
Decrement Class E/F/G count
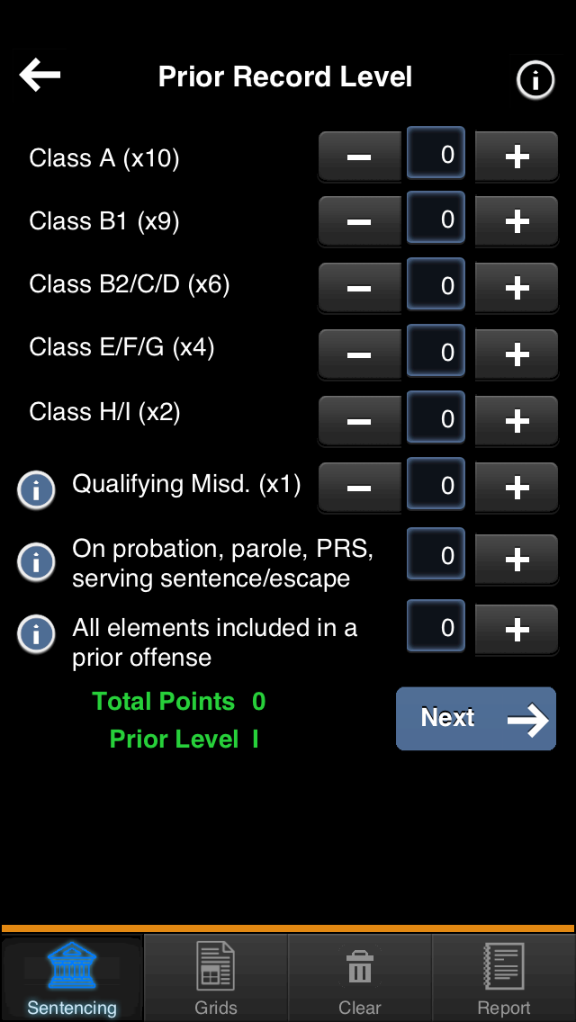coord(359,354)
